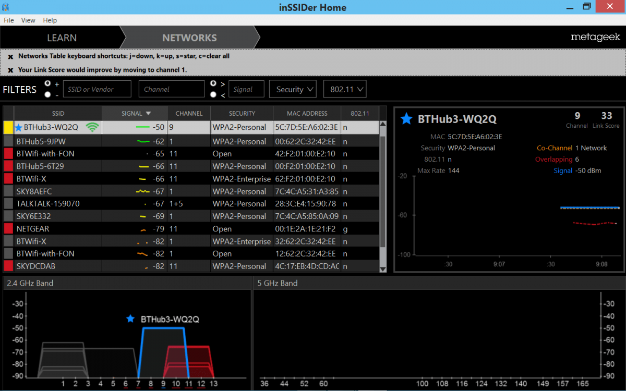Image resolution: width=626 pixels, height=391 pixels.
Task: Select the minus exclude filter radio
Action: (48, 94)
